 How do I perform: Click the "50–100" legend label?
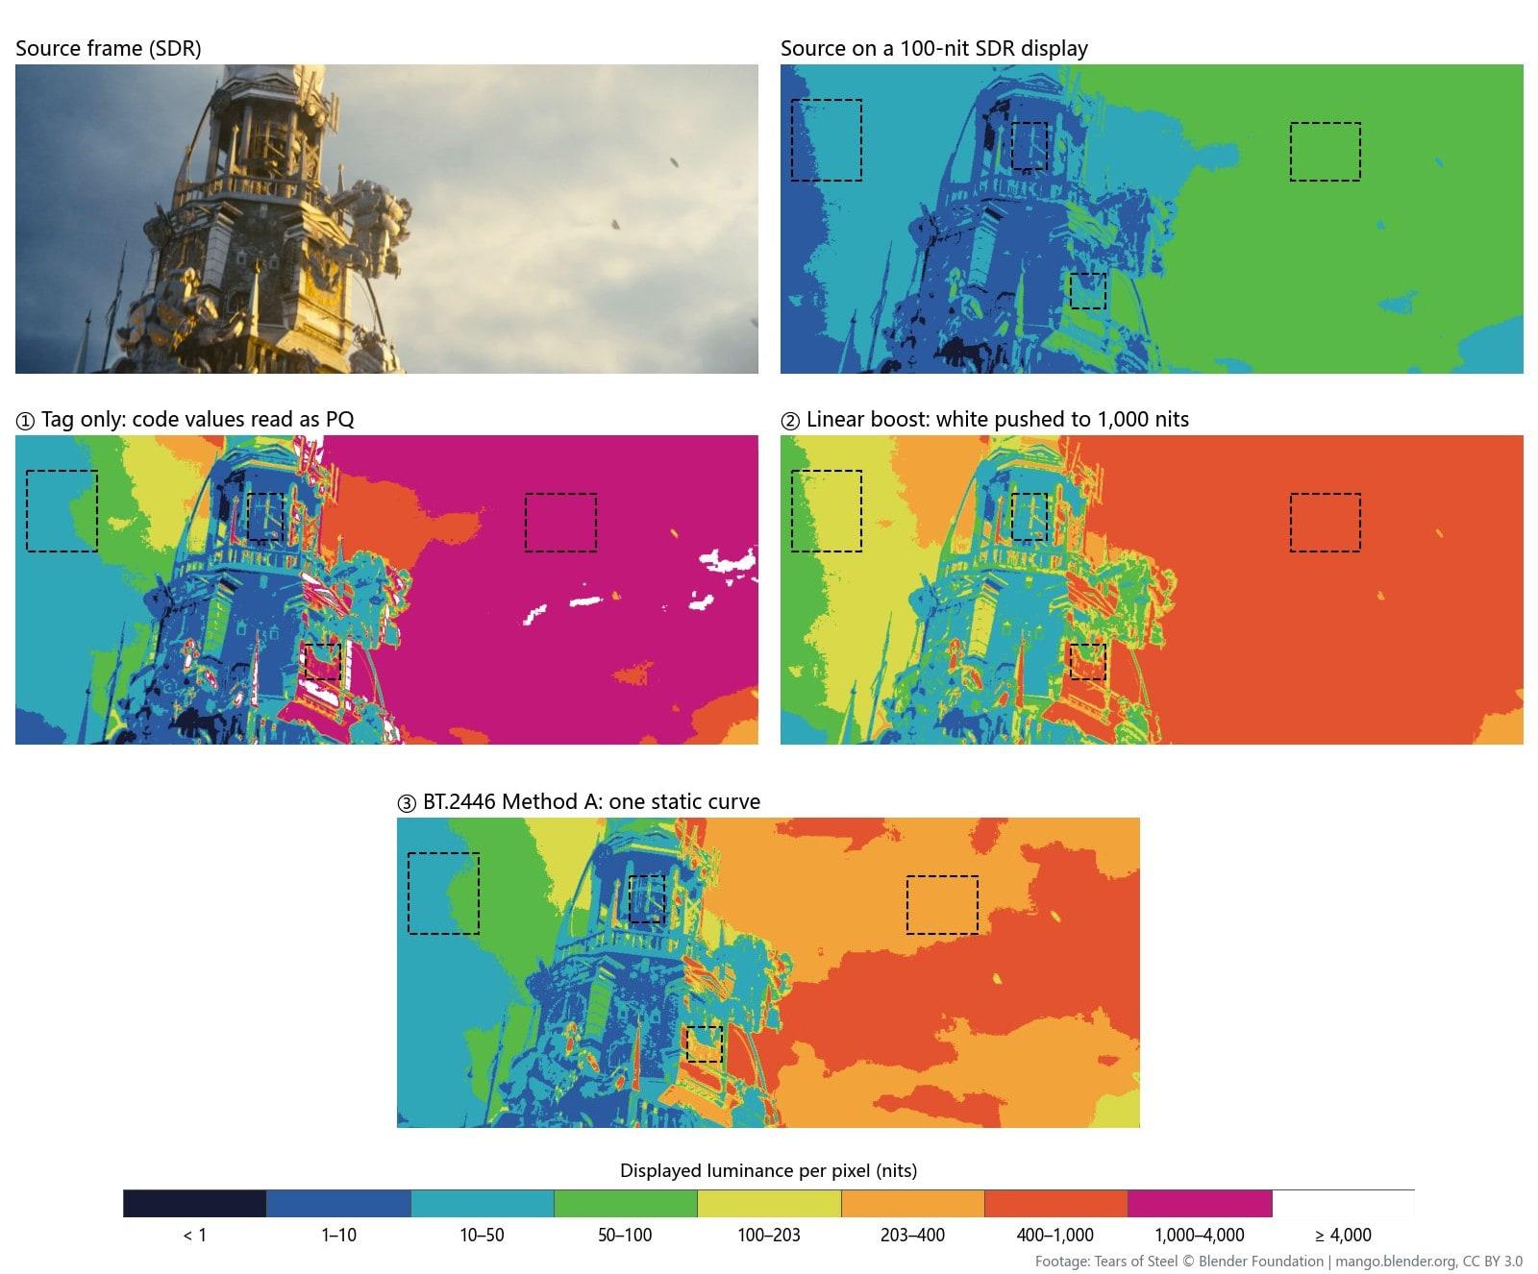click(625, 1235)
